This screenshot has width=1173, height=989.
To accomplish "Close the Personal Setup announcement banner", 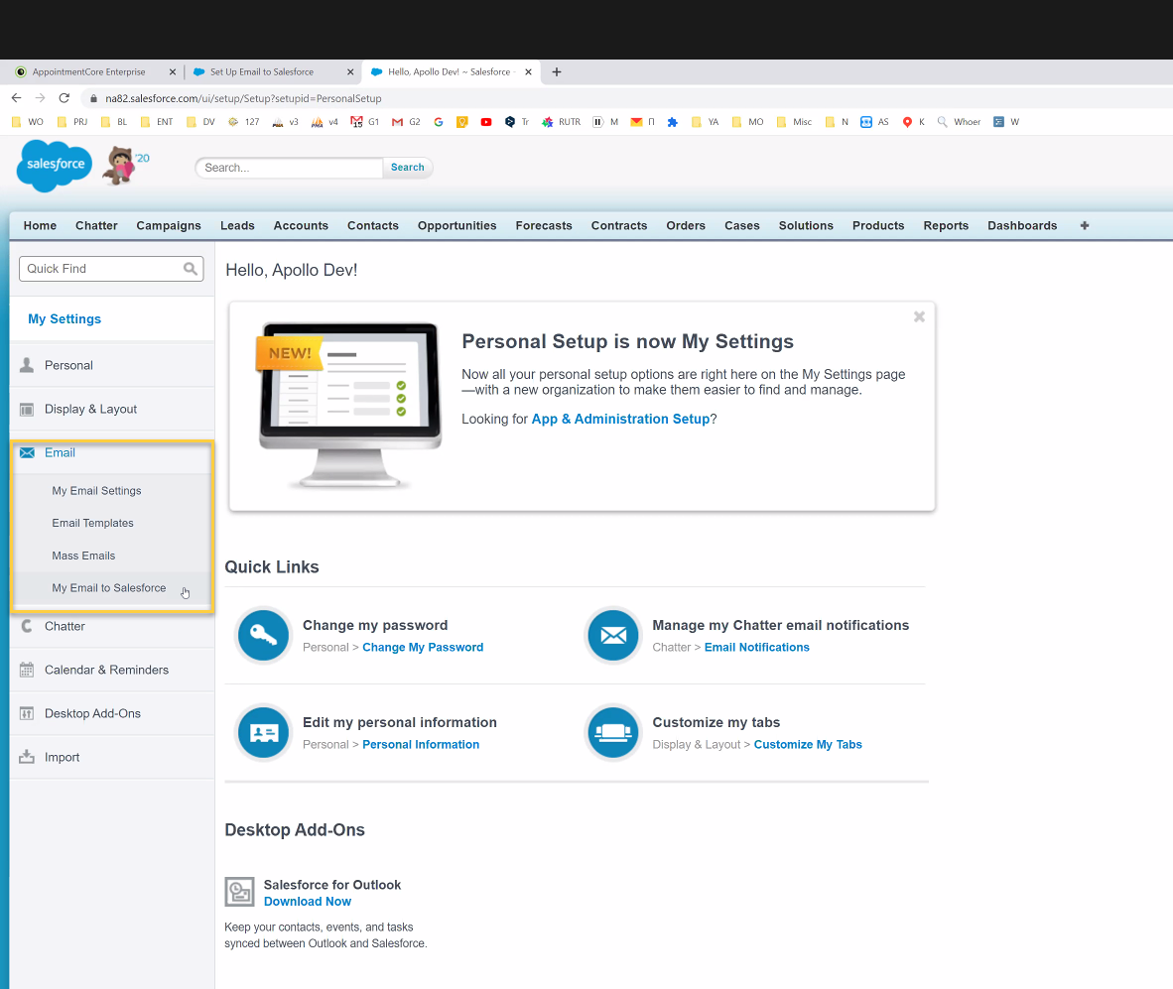I will click(x=919, y=317).
